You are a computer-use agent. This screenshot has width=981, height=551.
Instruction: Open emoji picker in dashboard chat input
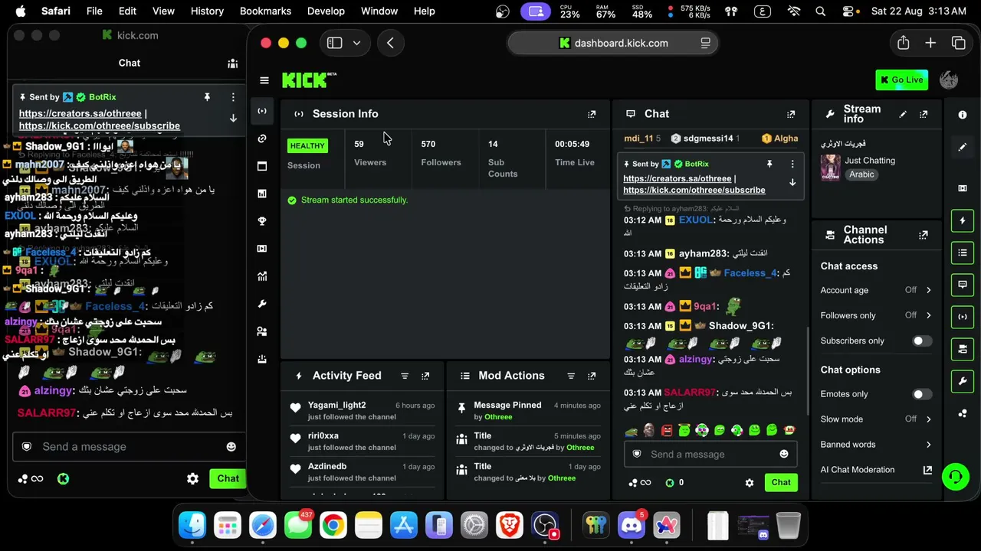point(783,455)
